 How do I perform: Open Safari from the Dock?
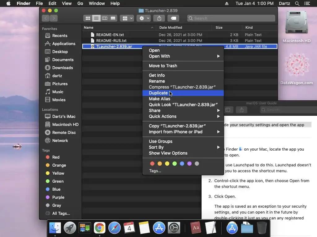(115, 228)
